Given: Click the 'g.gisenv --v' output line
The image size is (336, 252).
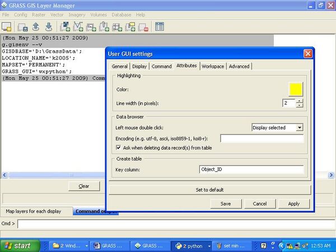Looking at the screenshot, I should 22,45.
